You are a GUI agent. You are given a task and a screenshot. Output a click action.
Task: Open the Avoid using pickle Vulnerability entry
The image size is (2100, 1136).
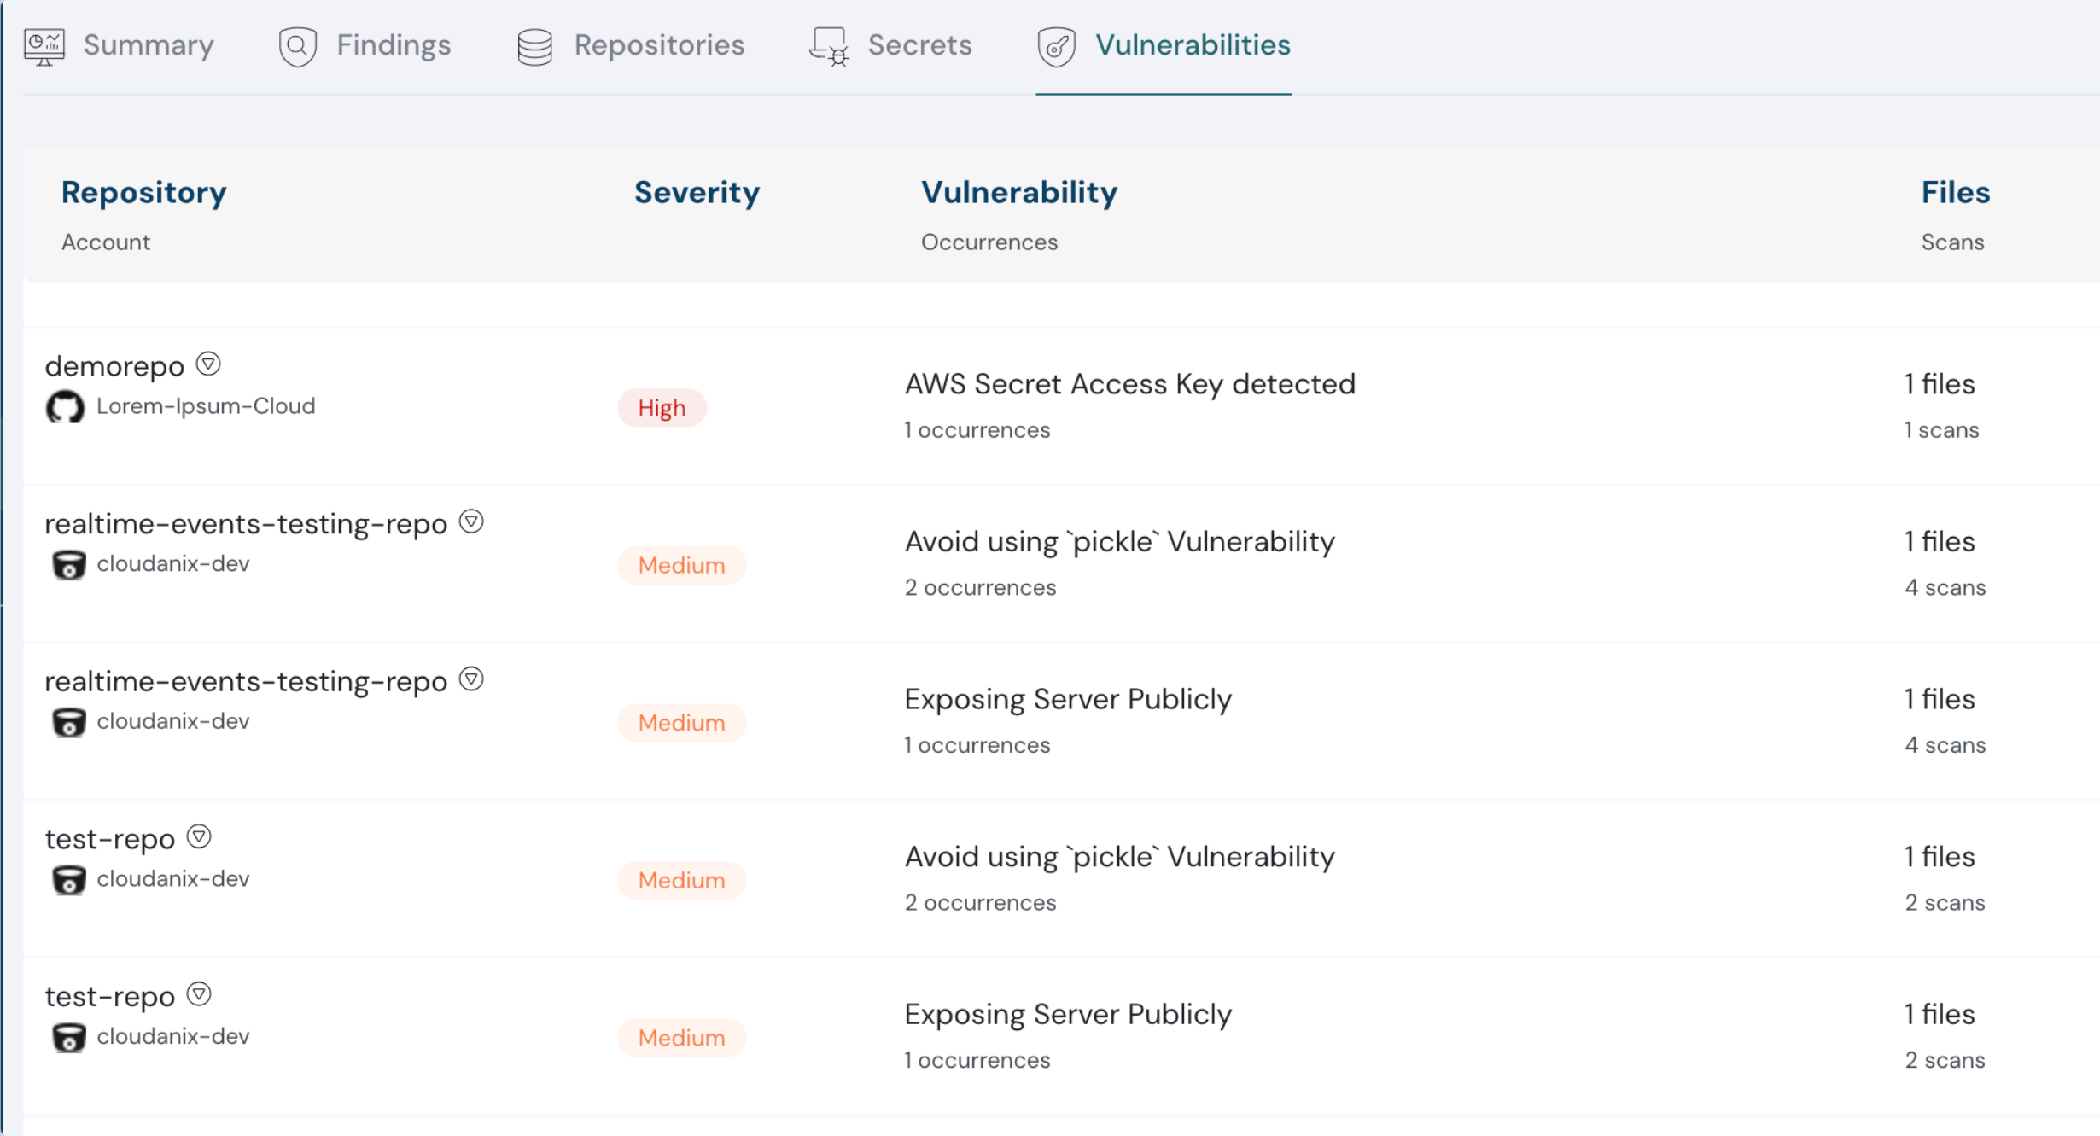tap(1120, 541)
